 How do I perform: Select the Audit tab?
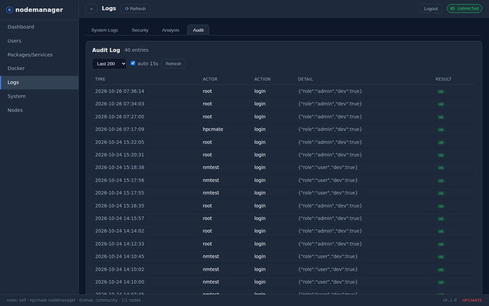[x=198, y=30]
